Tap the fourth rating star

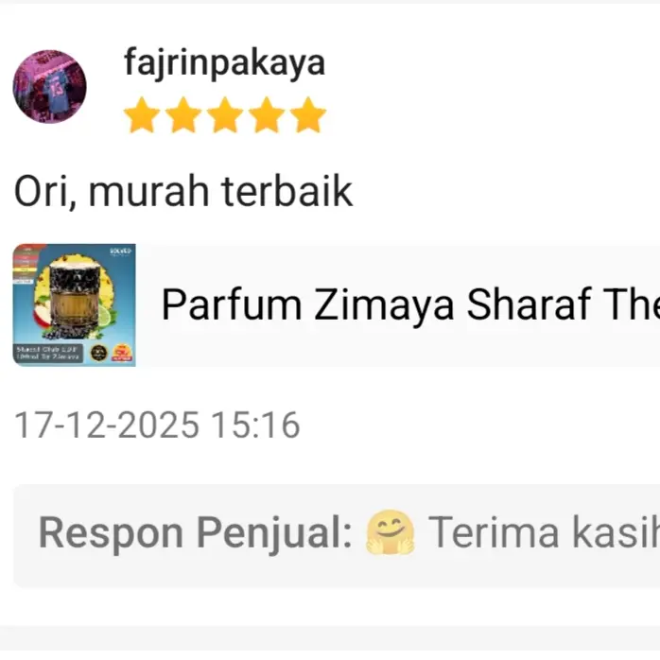click(x=267, y=114)
